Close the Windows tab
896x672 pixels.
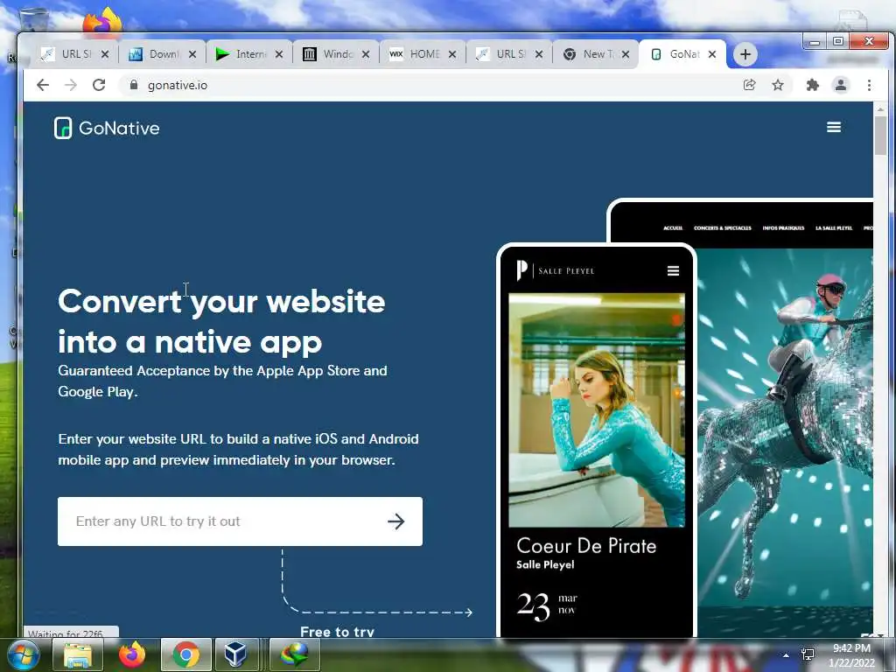pos(366,54)
